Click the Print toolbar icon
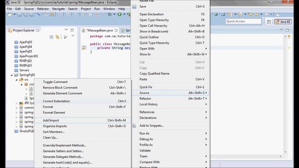Screen dimensions: 299x168 coord(31,14)
